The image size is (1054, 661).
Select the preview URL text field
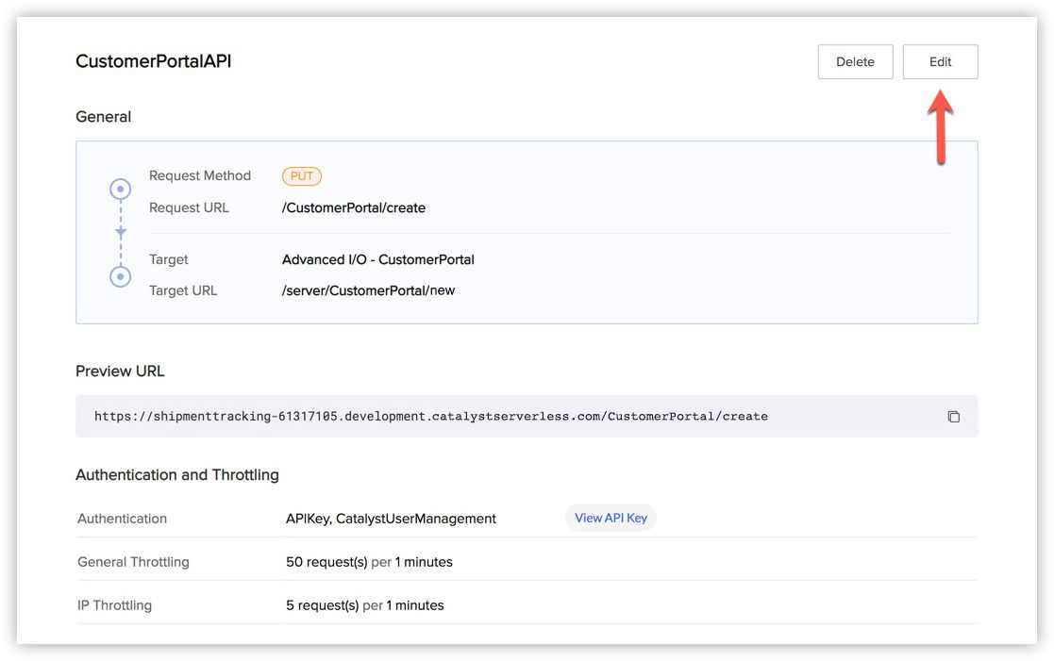(x=431, y=416)
